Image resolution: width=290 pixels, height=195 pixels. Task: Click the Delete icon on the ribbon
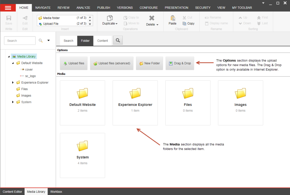(152, 18)
